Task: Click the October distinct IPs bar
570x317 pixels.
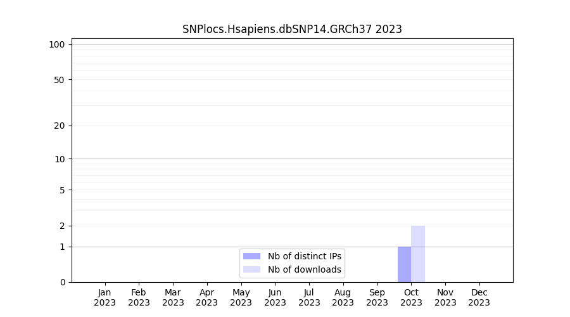Action: click(404, 264)
